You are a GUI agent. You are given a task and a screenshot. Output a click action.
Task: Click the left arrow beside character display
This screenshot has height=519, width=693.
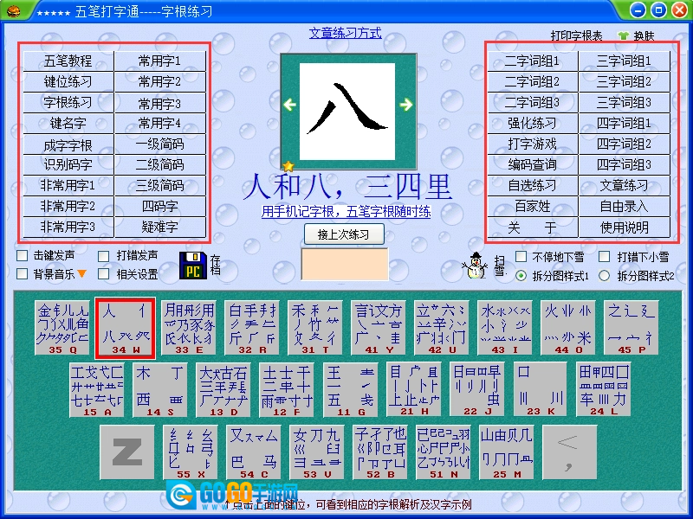(x=290, y=104)
